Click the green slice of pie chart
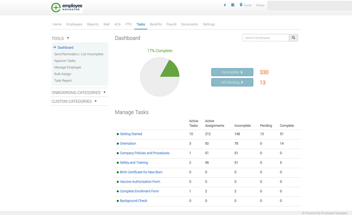Image resolution: width=352 pixels, height=215 pixels. (172, 69)
